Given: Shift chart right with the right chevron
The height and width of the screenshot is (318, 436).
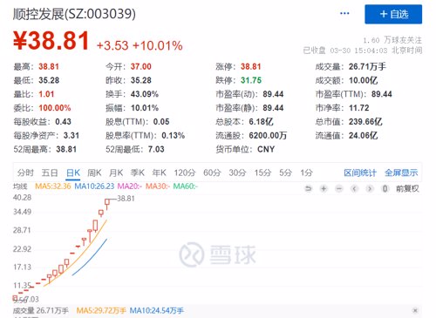Looking at the screenshot, I should click(x=370, y=189).
